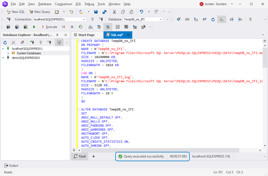268x176 pixels.
Task: Undo the last action
Action: (141, 12)
